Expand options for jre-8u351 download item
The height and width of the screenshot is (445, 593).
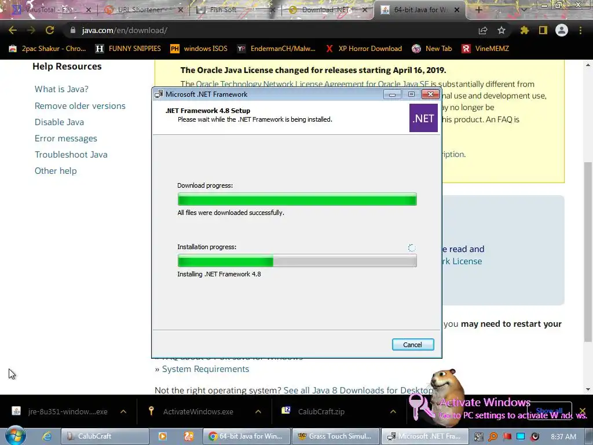[123, 411]
